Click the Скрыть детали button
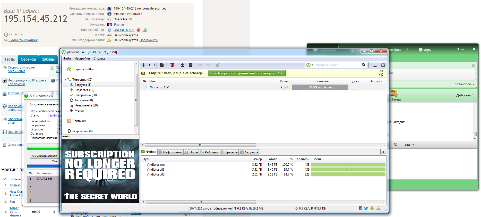 (45, 156)
